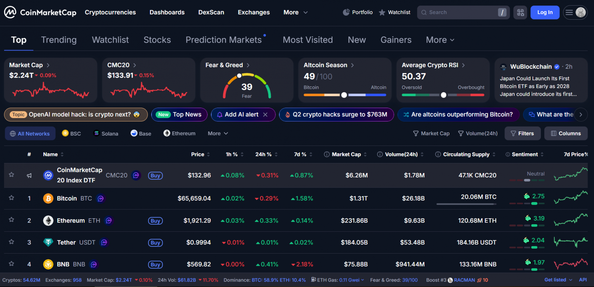This screenshot has height=287, width=594.
Task: Add Bitcoin to watchlist with its star
Action: click(x=12, y=198)
